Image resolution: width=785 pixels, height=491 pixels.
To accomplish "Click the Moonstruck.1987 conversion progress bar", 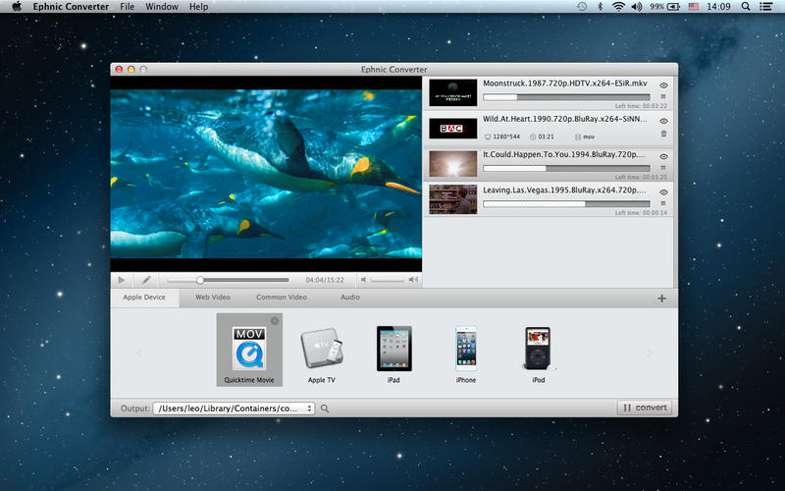I will click(x=566, y=97).
